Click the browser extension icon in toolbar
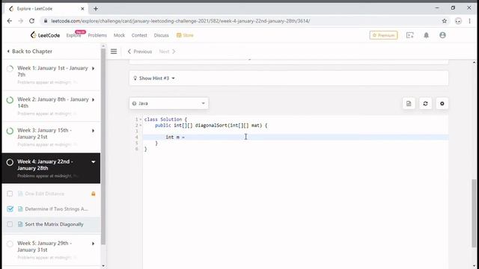This screenshot has height=269, width=479. click(x=458, y=21)
